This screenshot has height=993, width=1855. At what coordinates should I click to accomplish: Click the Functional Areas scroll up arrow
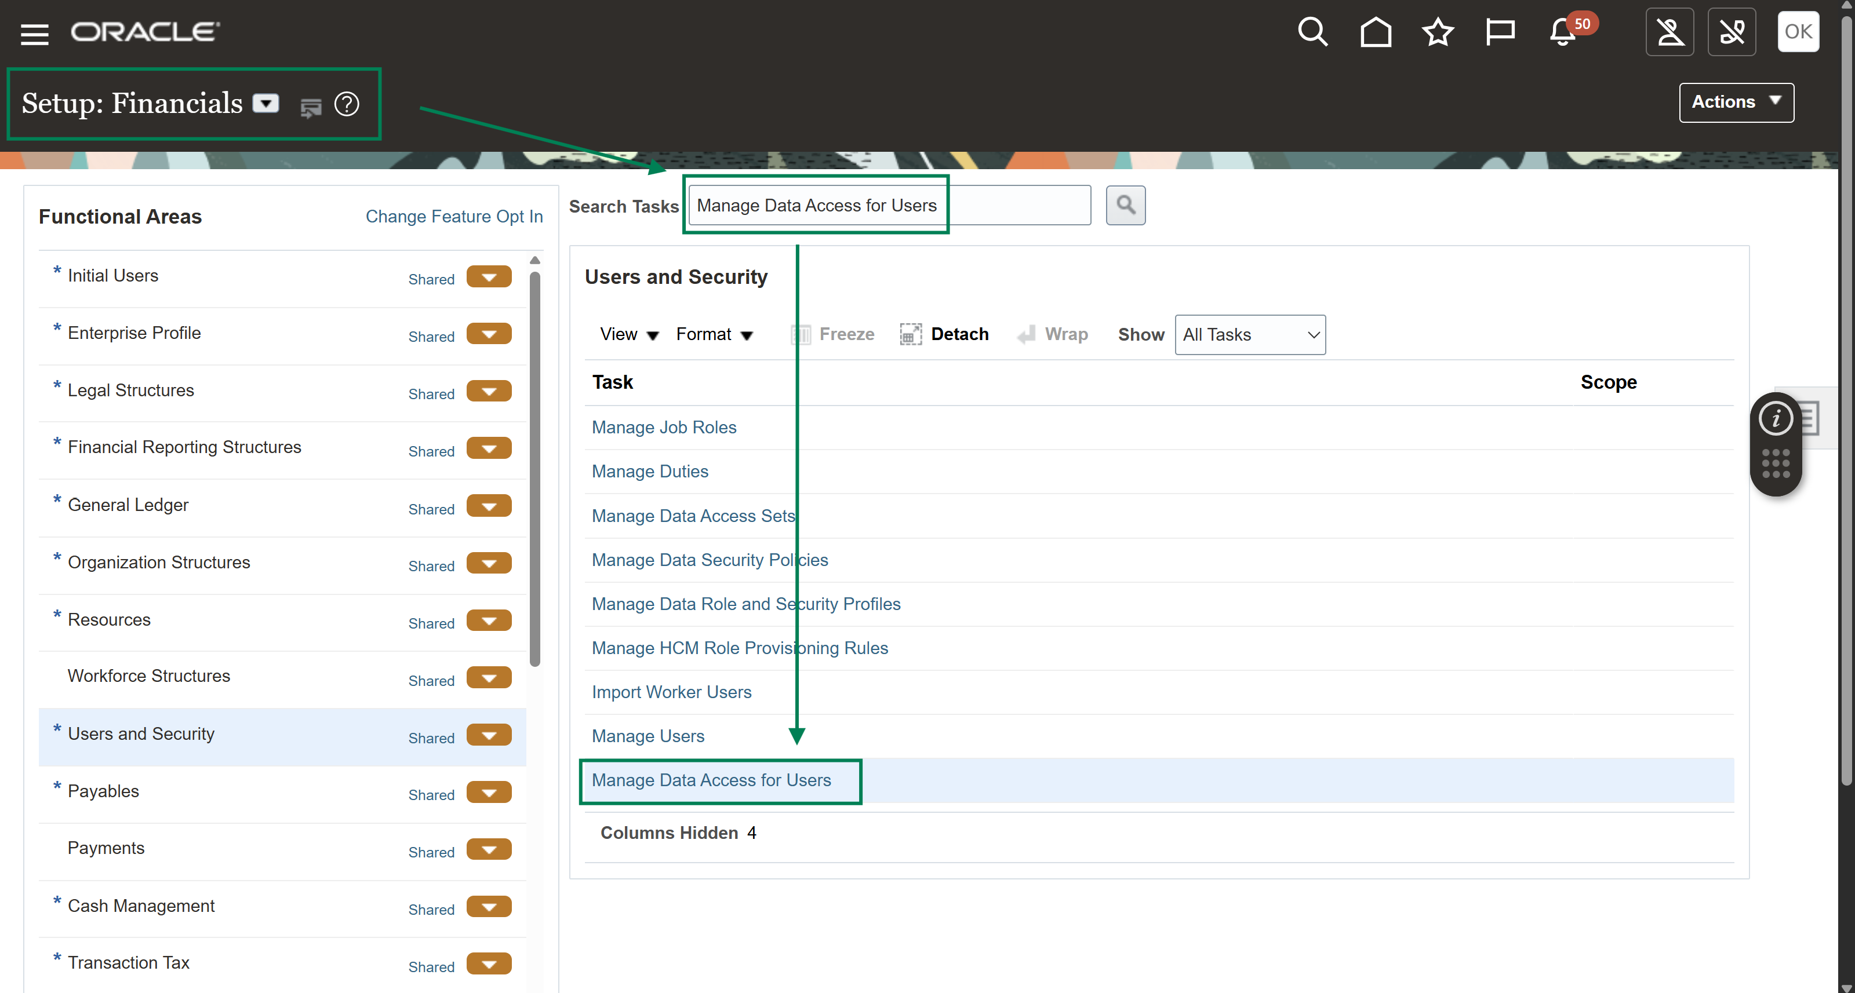(x=534, y=261)
